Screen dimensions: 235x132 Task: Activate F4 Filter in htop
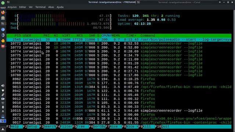(64, 126)
